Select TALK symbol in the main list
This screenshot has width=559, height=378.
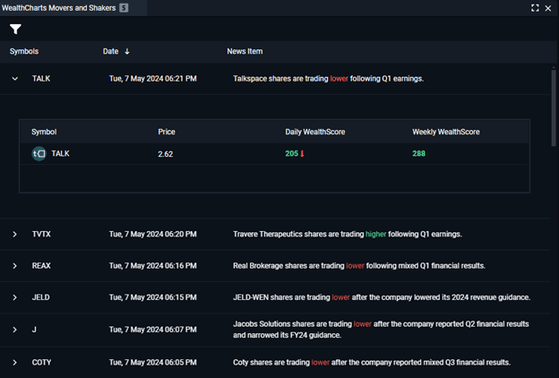41,79
